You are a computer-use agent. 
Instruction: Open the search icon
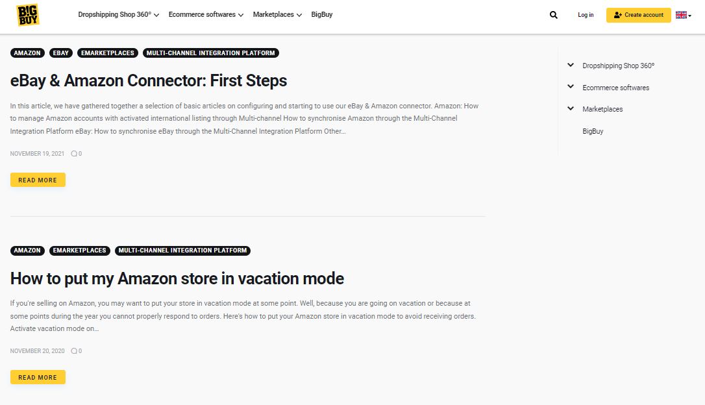pyautogui.click(x=553, y=14)
